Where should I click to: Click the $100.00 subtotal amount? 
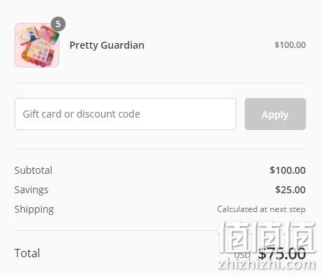pyautogui.click(x=288, y=170)
